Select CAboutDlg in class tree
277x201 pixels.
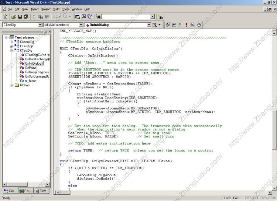[27, 42]
